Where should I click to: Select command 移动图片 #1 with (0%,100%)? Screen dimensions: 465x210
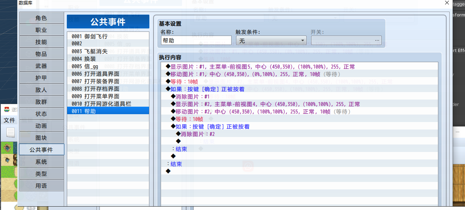pyautogui.click(x=299, y=74)
